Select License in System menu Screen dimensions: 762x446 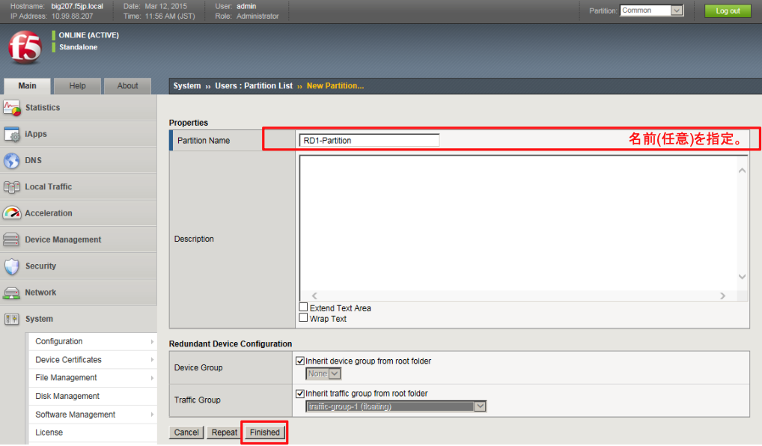(93, 433)
